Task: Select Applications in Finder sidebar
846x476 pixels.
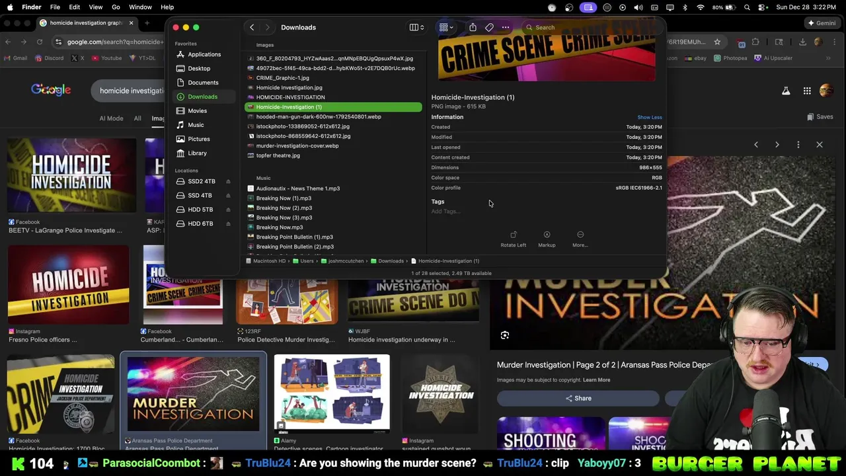Action: tap(204, 54)
